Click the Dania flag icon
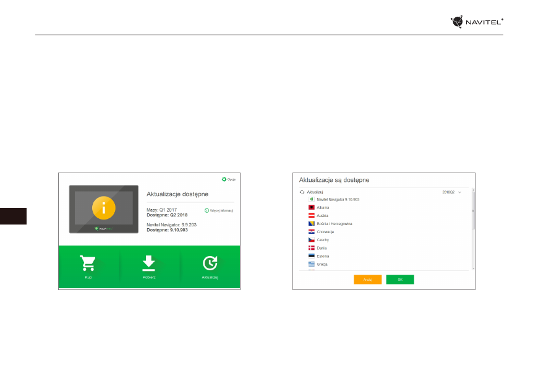The height and width of the screenshot is (368, 533). [312, 248]
